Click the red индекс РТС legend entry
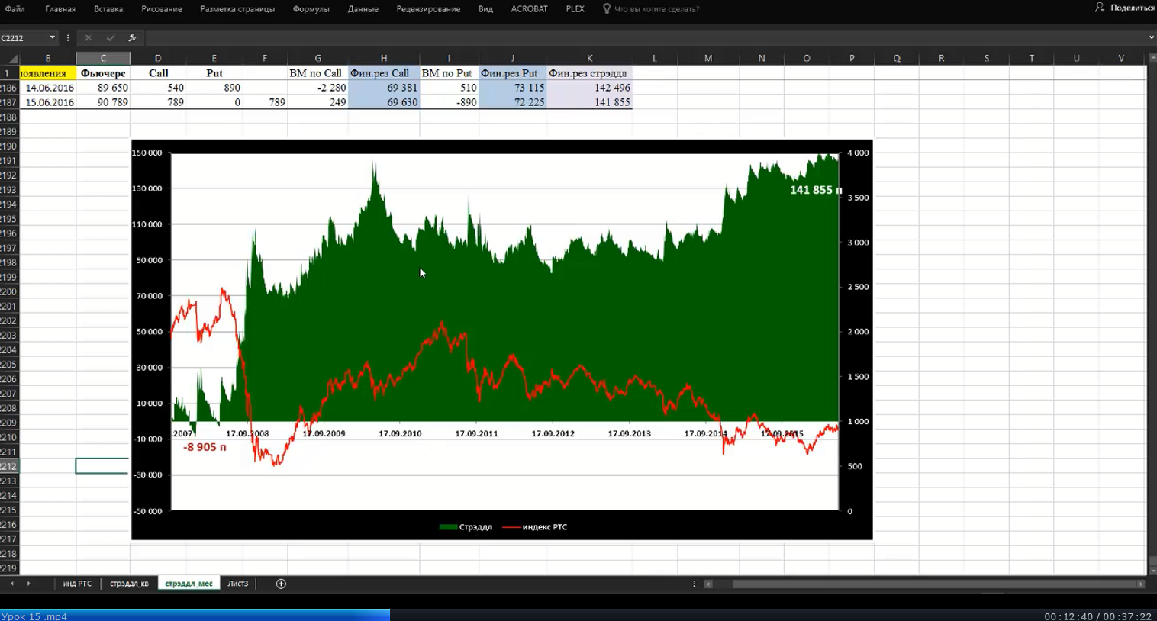The height and width of the screenshot is (621, 1157). pos(534,527)
